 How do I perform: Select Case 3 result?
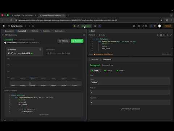click(121, 71)
